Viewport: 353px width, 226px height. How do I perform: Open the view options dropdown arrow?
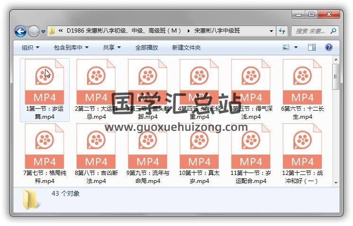click(296, 47)
